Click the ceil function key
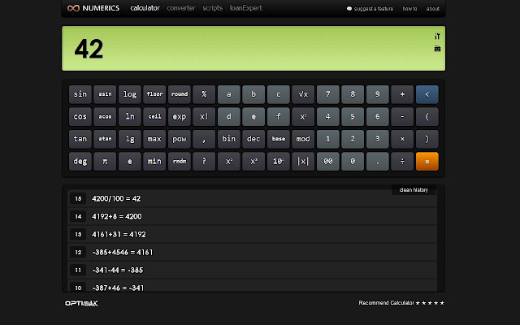The height and width of the screenshot is (325, 520). (154, 117)
